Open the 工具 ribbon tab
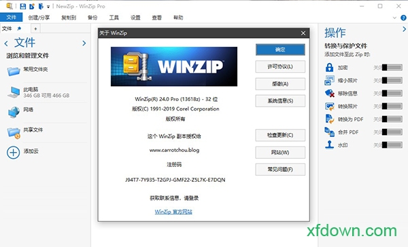408x247 pixels. click(x=114, y=18)
